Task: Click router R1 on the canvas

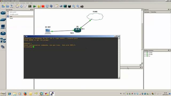Action: [x=77, y=30]
